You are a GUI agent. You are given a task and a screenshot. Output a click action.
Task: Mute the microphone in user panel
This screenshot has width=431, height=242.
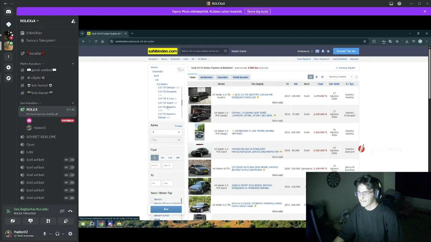coord(44,234)
